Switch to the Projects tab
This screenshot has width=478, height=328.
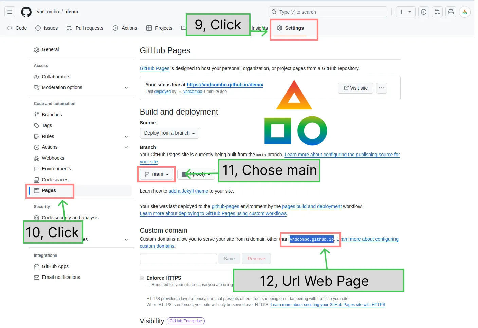(x=159, y=28)
